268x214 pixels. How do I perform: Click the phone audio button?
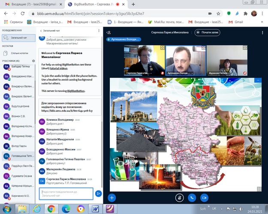(192, 198)
